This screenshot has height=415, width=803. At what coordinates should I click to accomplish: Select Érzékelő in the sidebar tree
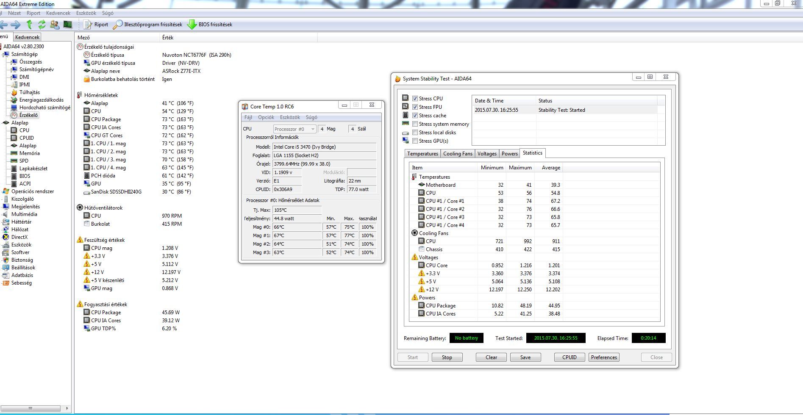point(28,115)
